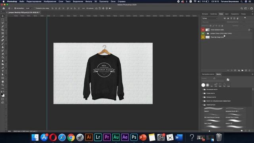
Task: Open Auto-select layer/group dropdown
Action: coord(29,8)
